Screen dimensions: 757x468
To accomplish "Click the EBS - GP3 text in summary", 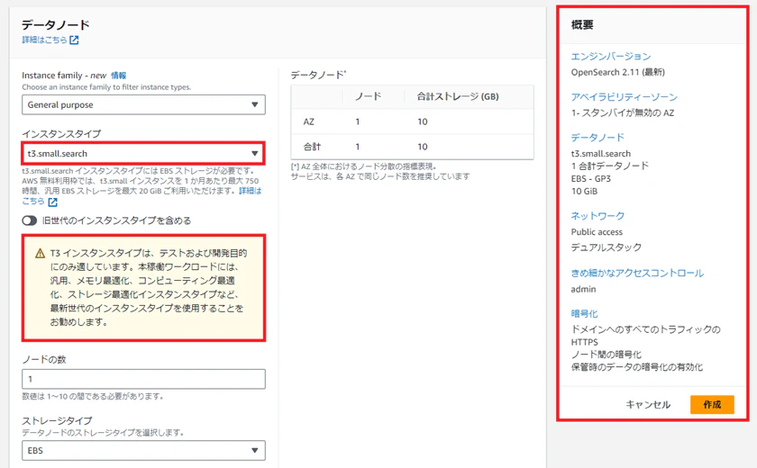I will (590, 178).
